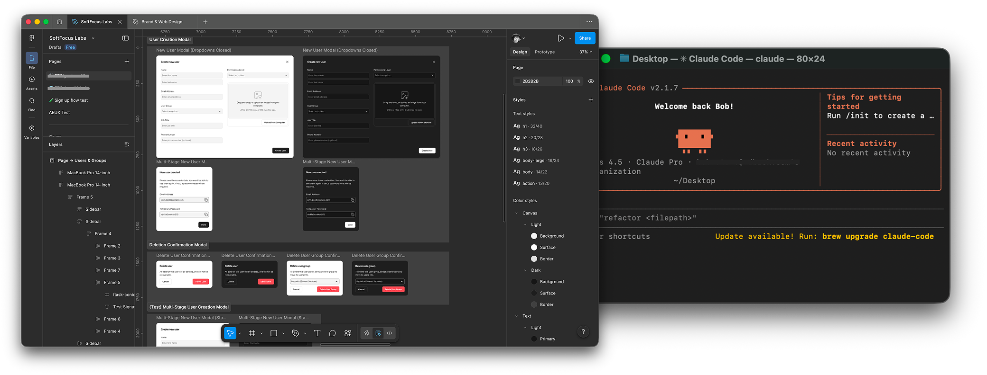Select the Rectangle shape tool
This screenshot has width=987, height=375.
pos(274,333)
